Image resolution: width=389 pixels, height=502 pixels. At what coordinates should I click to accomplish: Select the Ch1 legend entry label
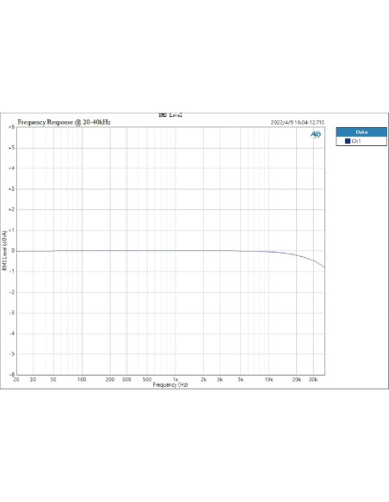click(356, 141)
